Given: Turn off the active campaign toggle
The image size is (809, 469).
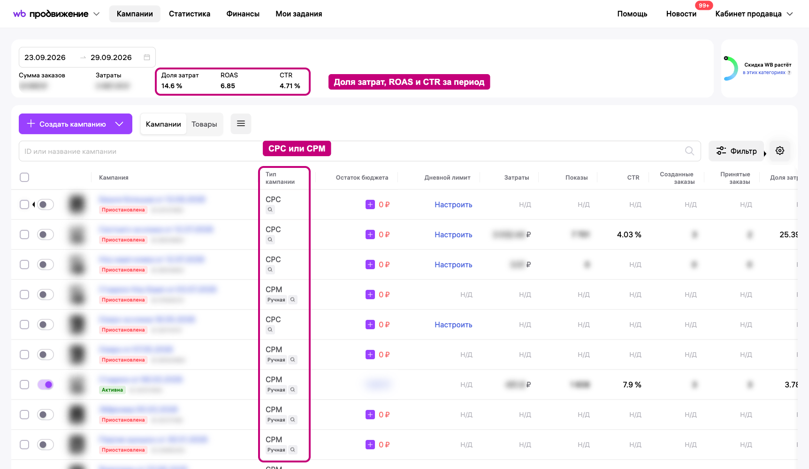Looking at the screenshot, I should coord(46,385).
